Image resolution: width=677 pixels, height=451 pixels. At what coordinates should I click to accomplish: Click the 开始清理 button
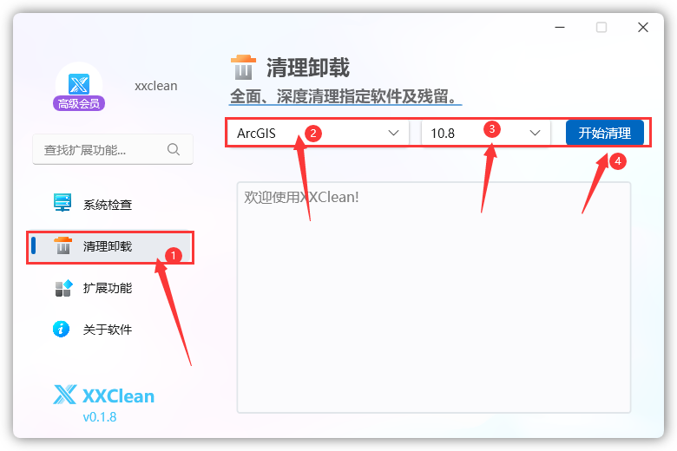(604, 133)
